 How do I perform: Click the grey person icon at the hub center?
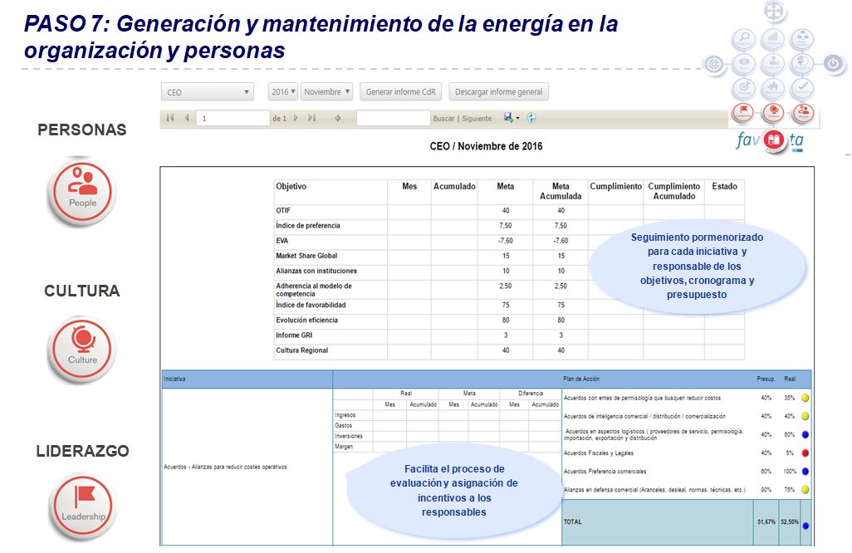coord(772,63)
